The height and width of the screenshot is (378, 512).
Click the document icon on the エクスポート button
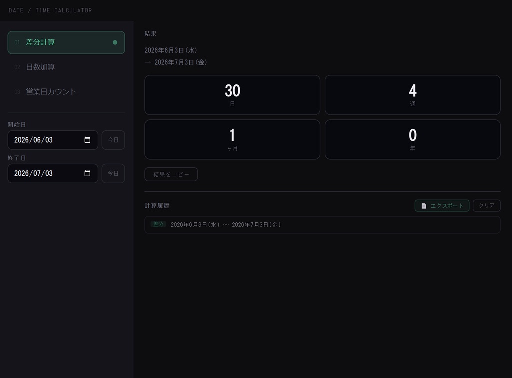click(424, 206)
